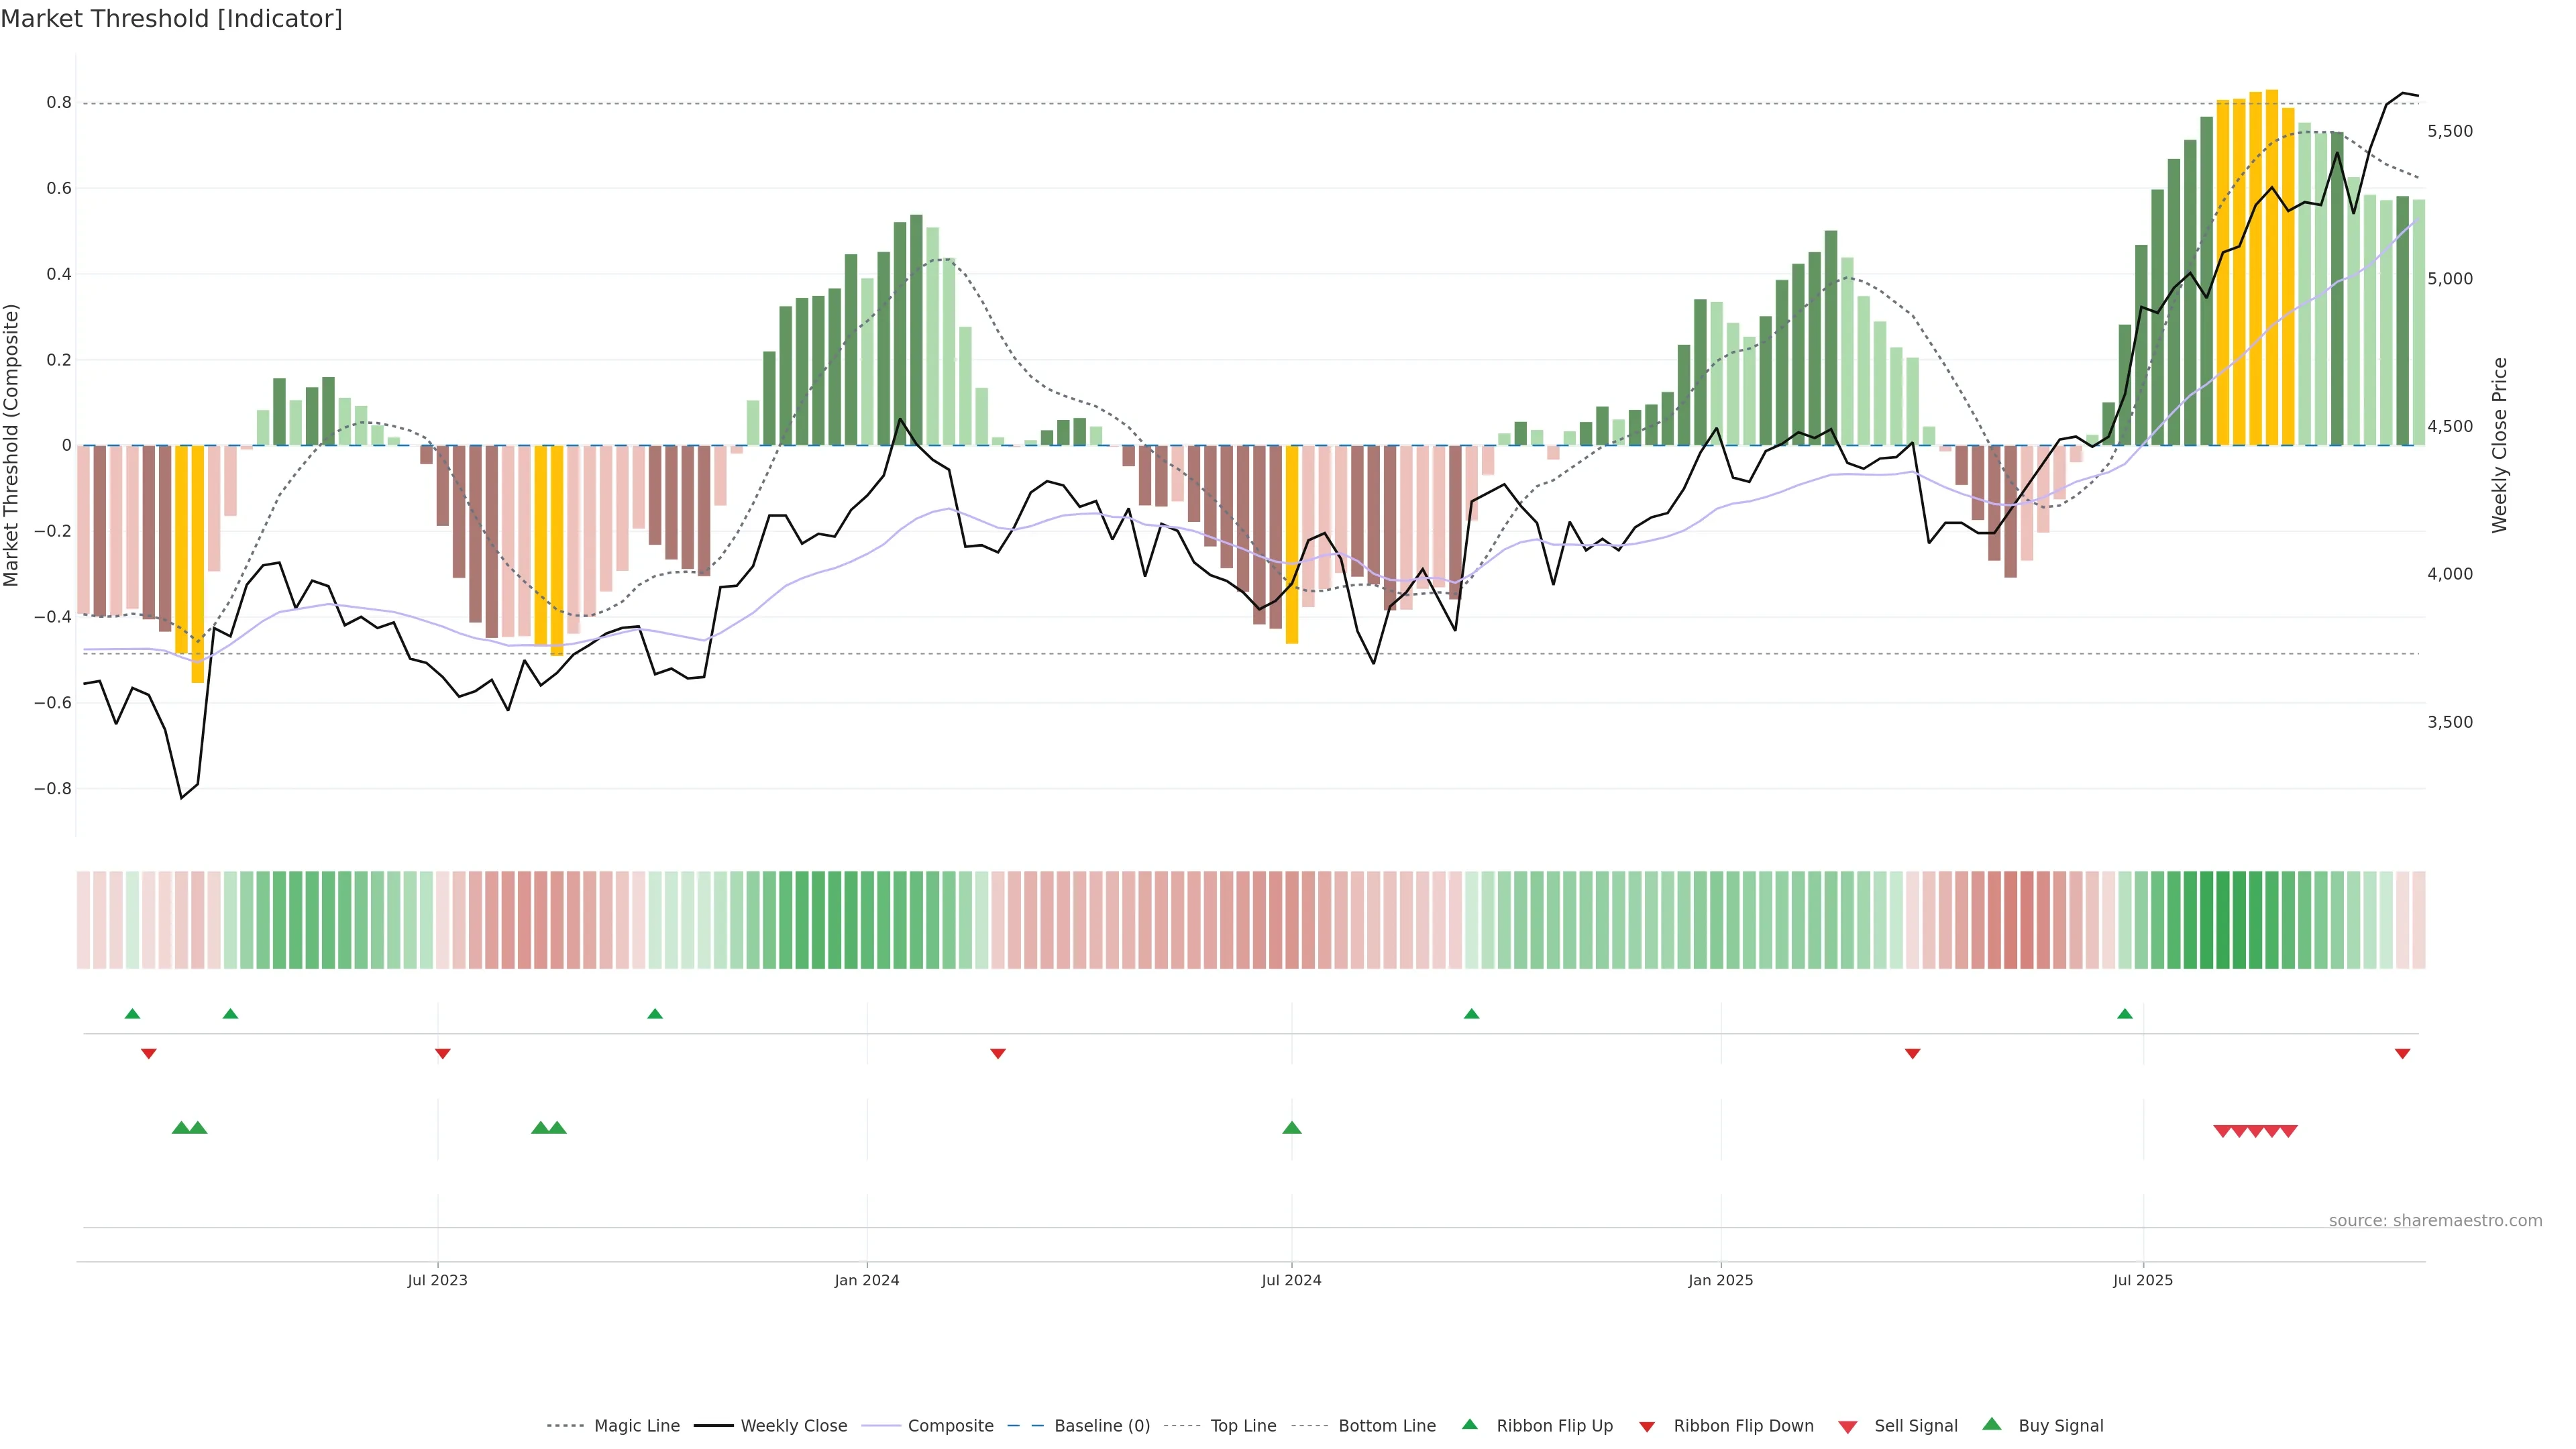Click the rightmost red ribbon flip down marker
The image size is (2576, 1449).
pos(2402,1053)
